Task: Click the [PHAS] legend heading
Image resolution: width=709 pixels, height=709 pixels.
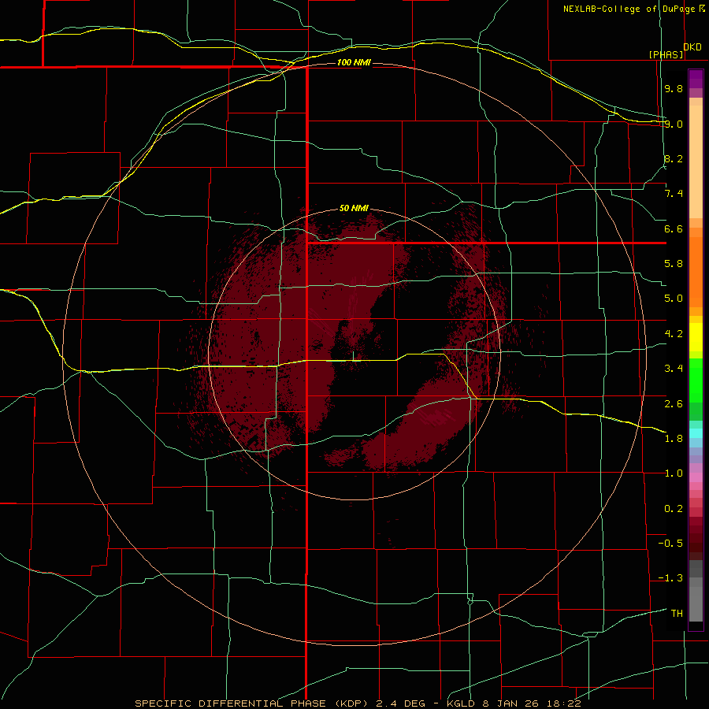Action: coord(666,54)
